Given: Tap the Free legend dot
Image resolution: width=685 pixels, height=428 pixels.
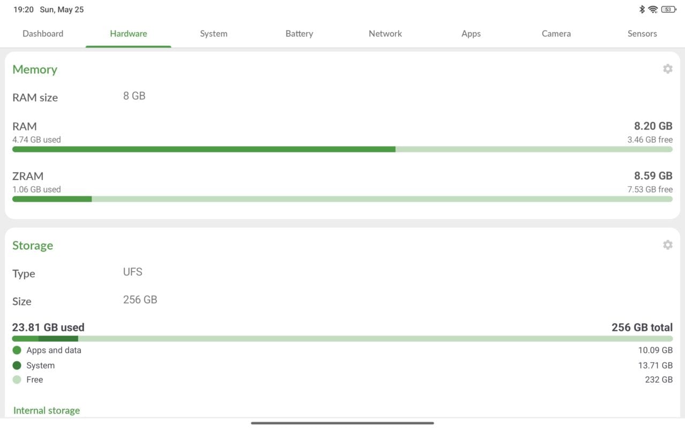Looking at the screenshot, I should (17, 380).
